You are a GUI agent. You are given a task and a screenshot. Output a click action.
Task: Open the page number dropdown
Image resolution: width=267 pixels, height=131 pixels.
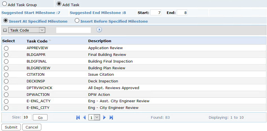(x=94, y=117)
